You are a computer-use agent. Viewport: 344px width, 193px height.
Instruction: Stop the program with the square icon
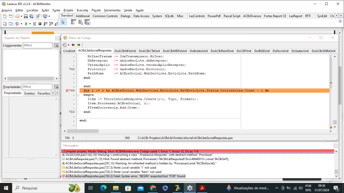[x=40, y=24]
